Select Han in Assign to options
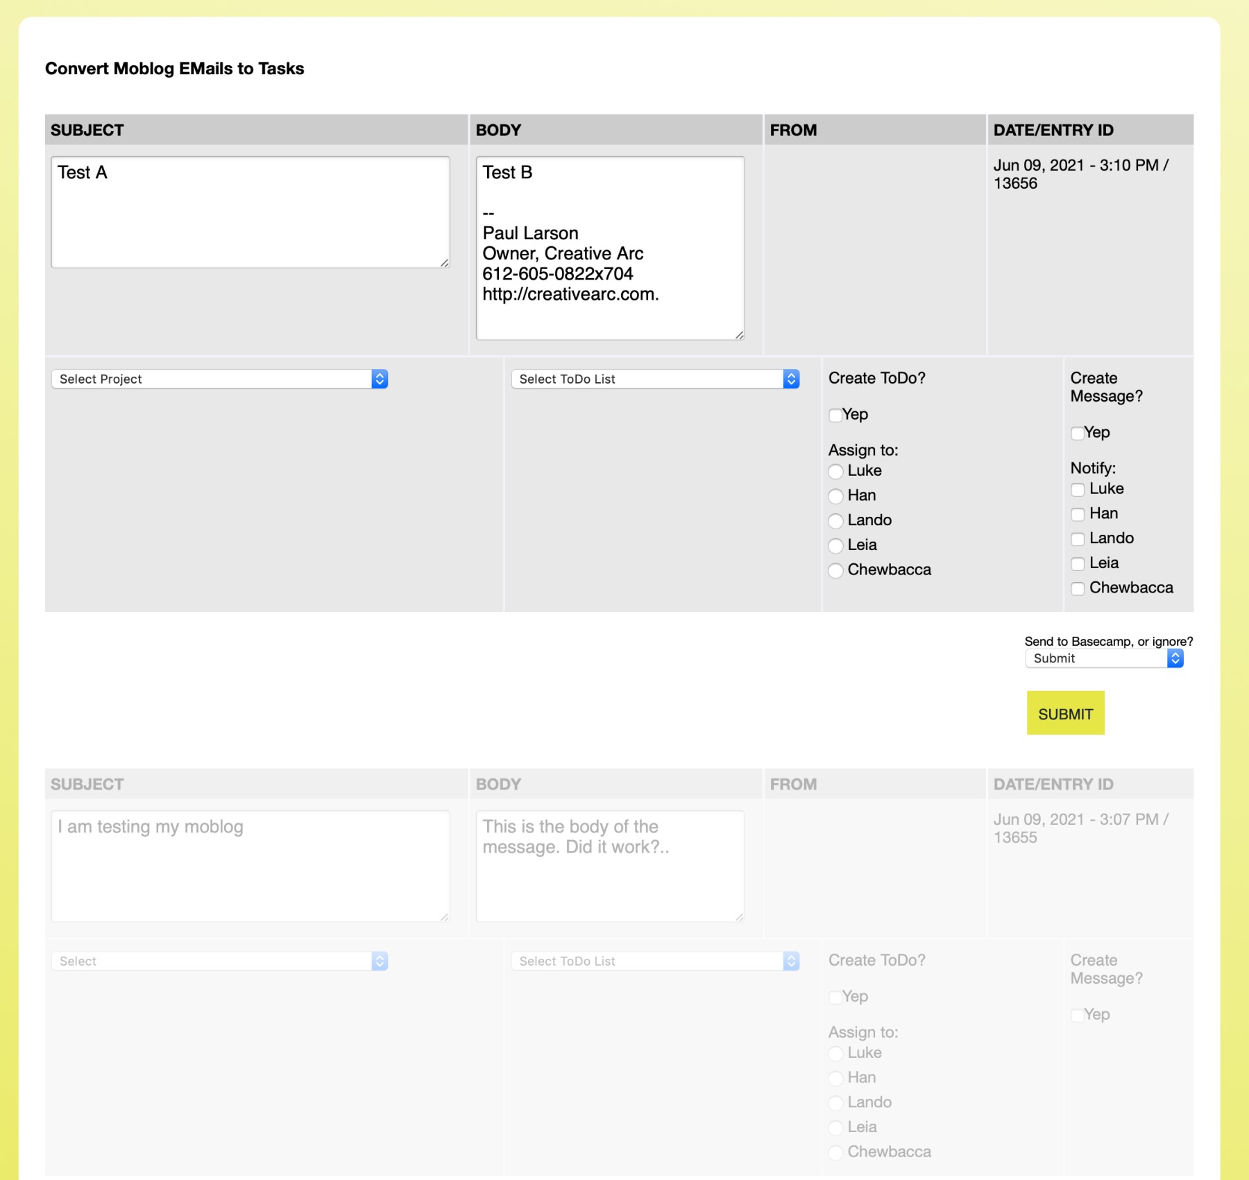 836,496
